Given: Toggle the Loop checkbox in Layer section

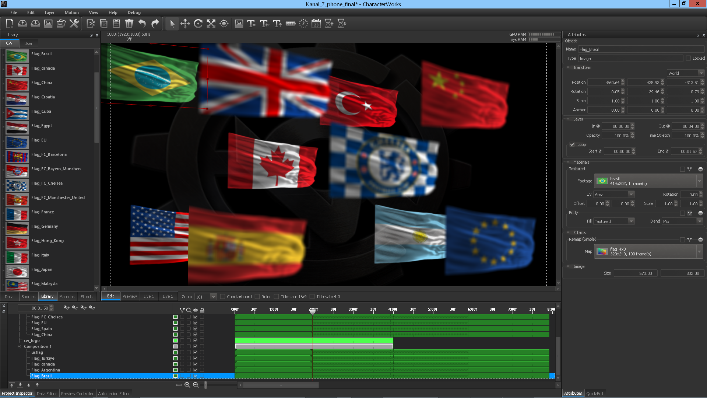Looking at the screenshot, I should pyautogui.click(x=572, y=144).
